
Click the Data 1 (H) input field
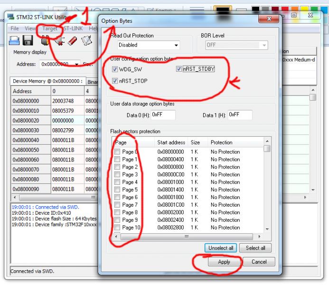240,115
